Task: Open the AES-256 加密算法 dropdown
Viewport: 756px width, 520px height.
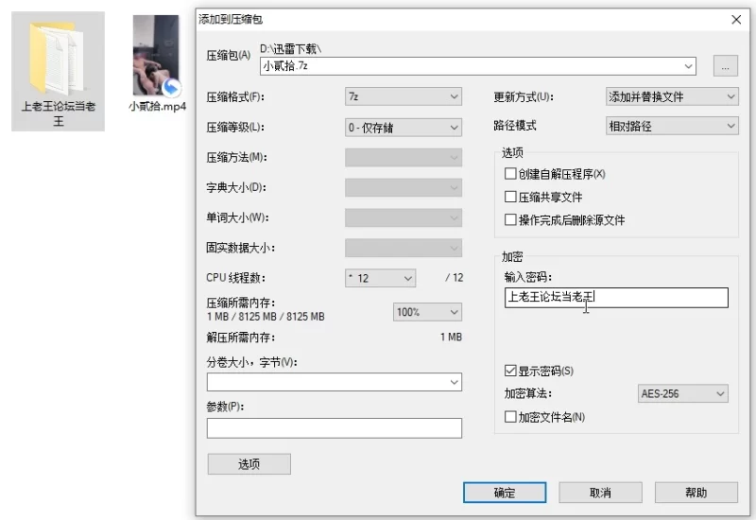Action: [683, 393]
